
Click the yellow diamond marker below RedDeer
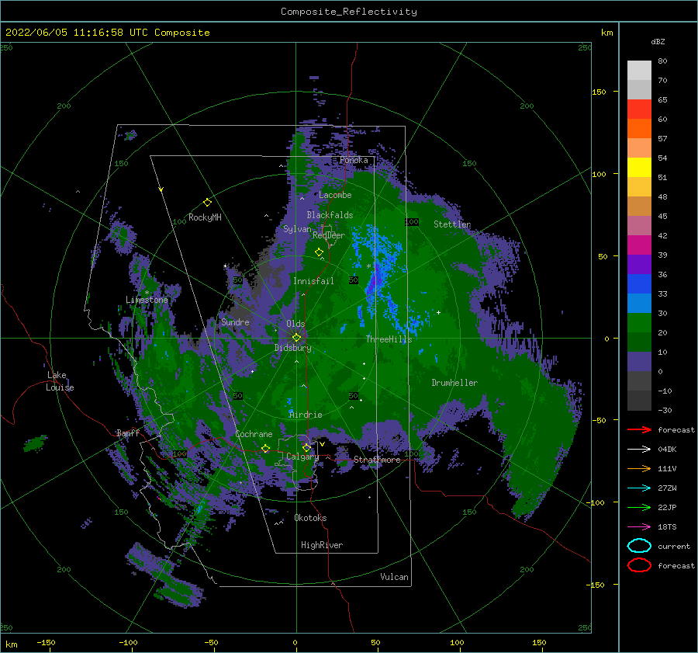(x=319, y=252)
